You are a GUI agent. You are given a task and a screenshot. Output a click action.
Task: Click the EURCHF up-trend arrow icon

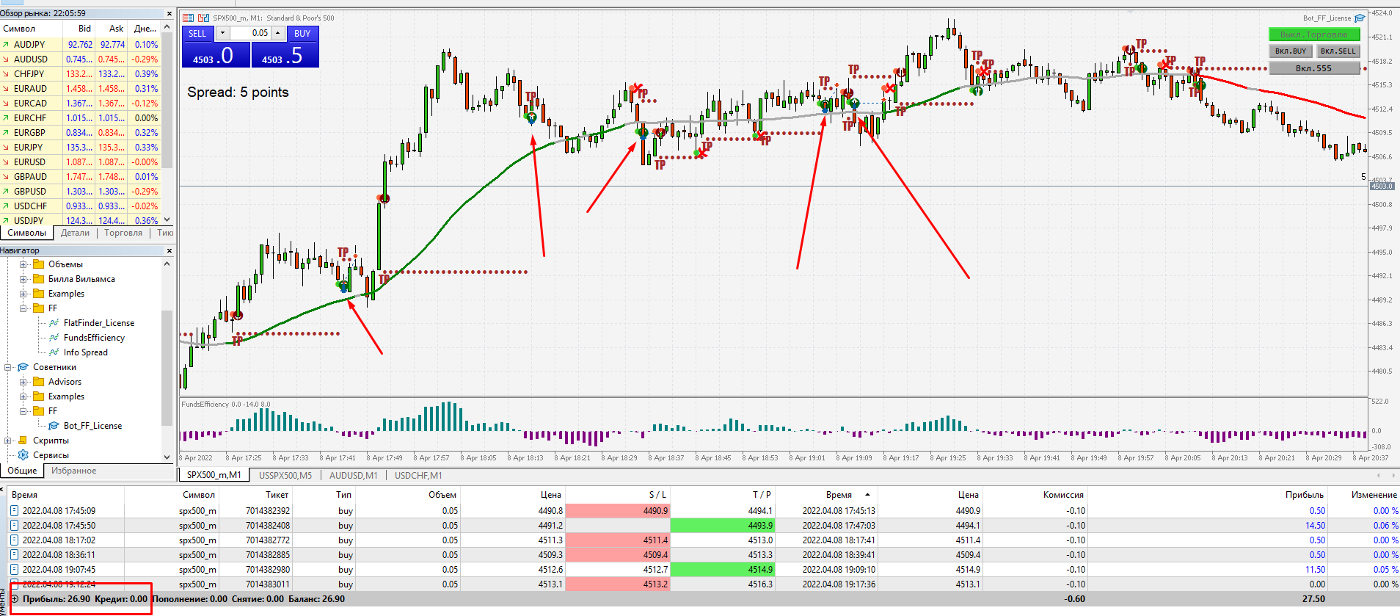(x=6, y=118)
